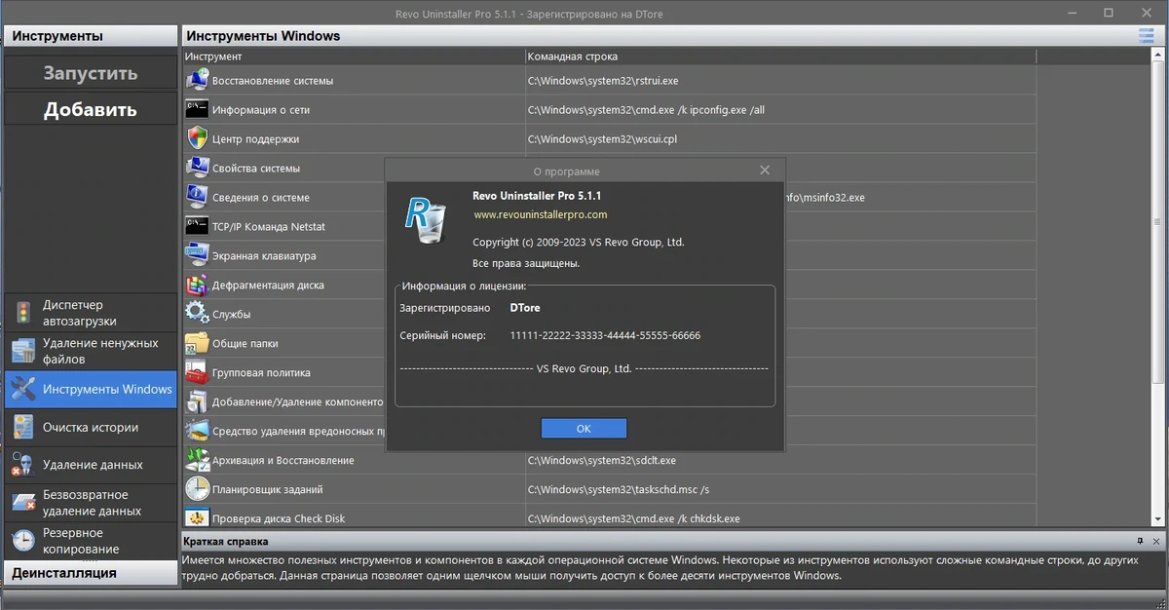Click the registered name DTore
Image resolution: width=1169 pixels, height=610 pixels.
[524, 307]
